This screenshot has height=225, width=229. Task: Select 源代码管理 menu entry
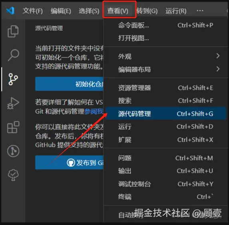click(x=166, y=114)
